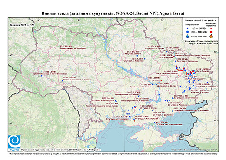The image size is (226, 160).
Task: Select blue marker near Zdolbuniv cement label
Action: tap(60, 50)
